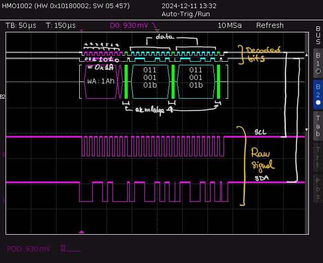Click the BUS menu header
Image resolution: width=323 pixels, height=263 pixels.
pos(317,35)
